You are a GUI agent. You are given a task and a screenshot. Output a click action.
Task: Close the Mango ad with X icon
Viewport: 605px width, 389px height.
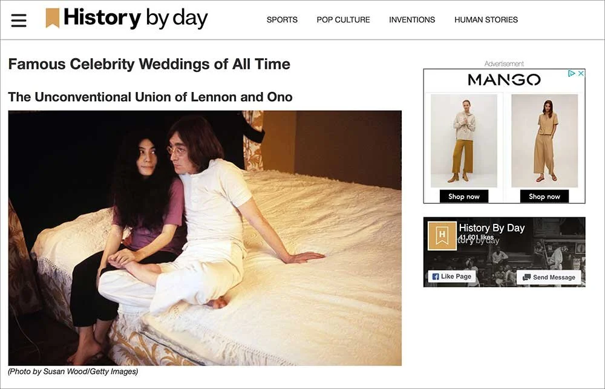(x=581, y=73)
